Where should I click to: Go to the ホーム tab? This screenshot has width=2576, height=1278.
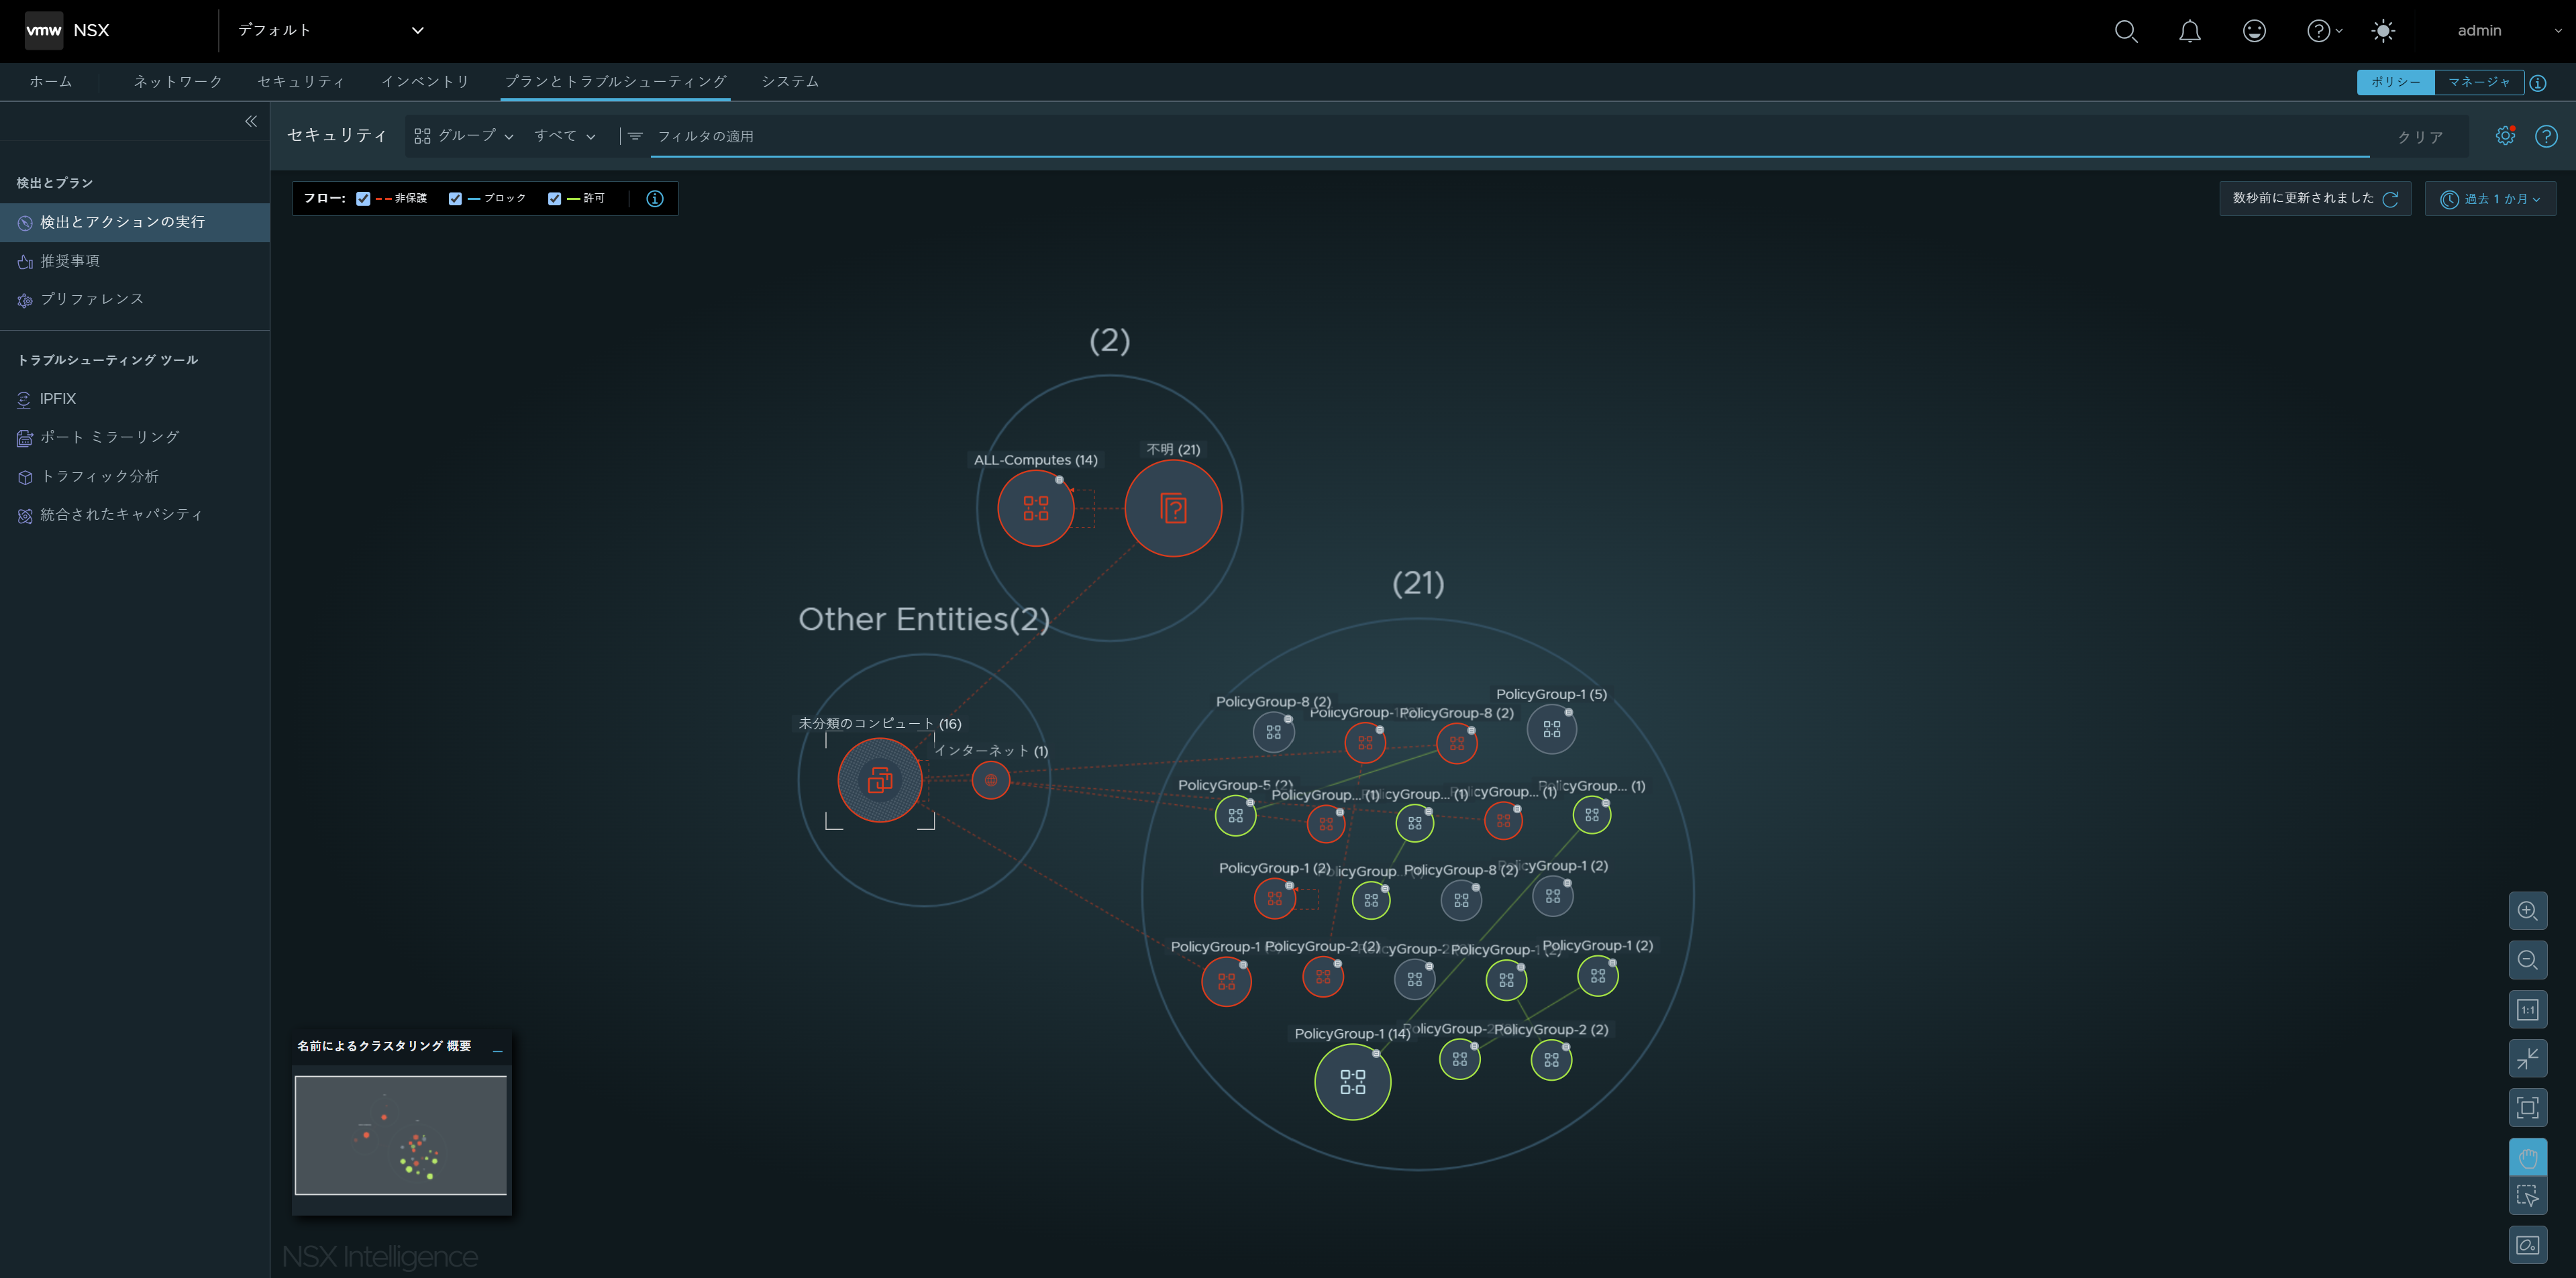[51, 81]
